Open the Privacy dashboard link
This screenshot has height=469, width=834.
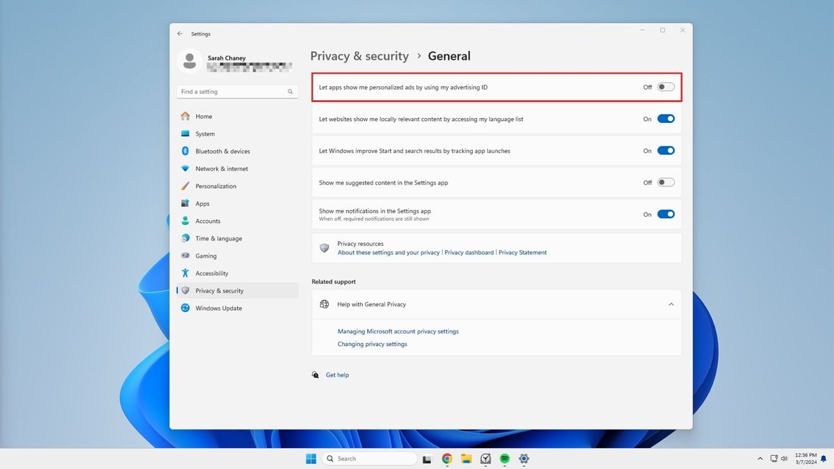click(468, 252)
